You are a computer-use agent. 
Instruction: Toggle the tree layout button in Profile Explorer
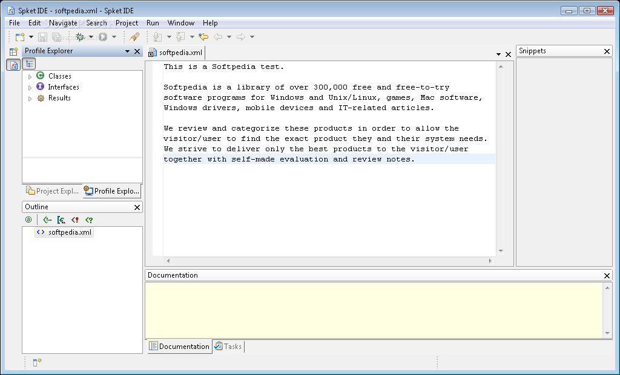tap(29, 64)
